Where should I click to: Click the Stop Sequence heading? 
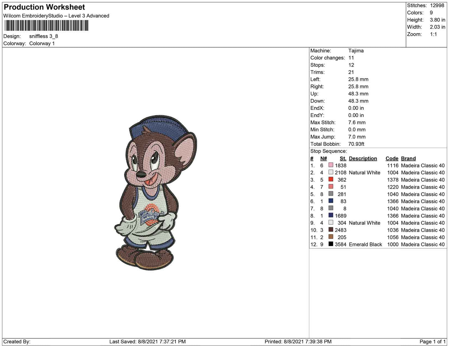click(329, 151)
